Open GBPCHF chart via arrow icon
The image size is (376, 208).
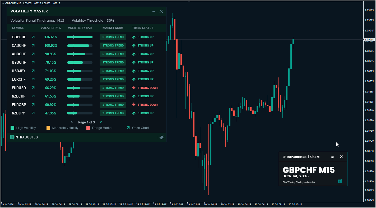33,37
